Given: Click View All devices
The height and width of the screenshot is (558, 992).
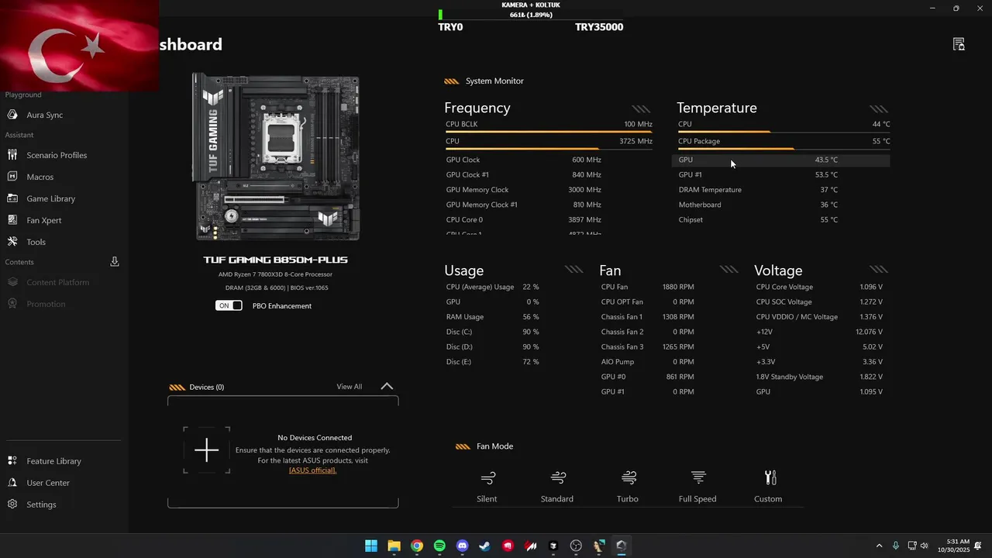Looking at the screenshot, I should pos(350,387).
